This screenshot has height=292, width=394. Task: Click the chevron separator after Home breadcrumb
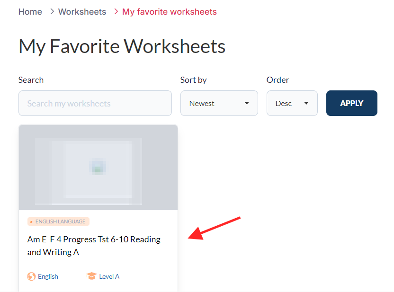(52, 12)
